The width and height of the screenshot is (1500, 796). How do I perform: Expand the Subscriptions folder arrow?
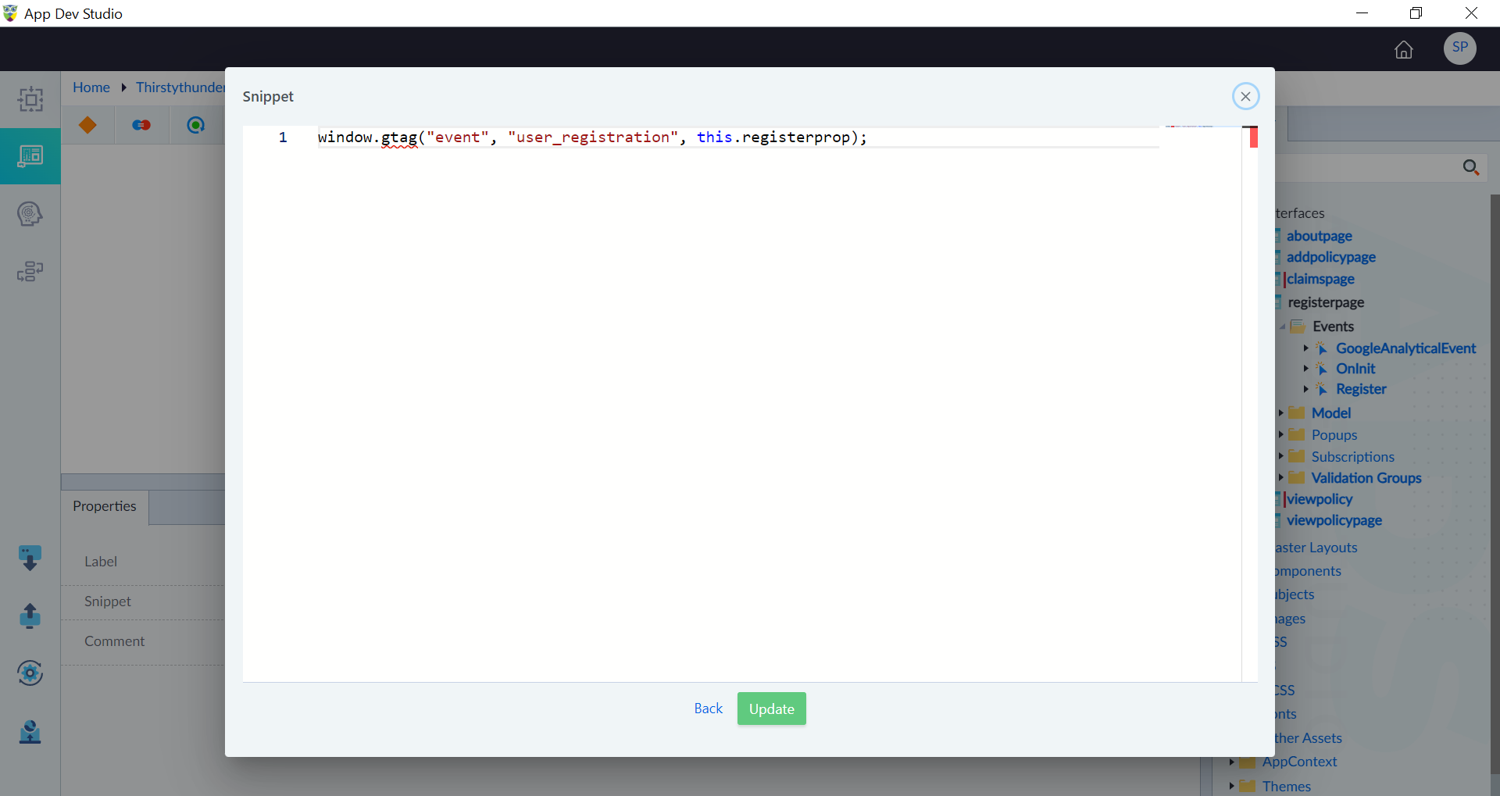coord(1280,456)
